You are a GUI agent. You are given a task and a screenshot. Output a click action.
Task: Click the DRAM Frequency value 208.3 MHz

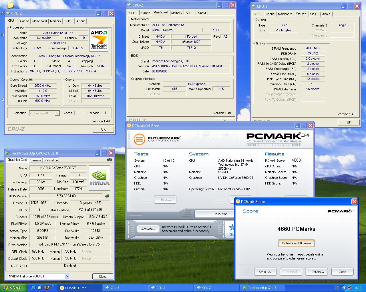point(313,48)
